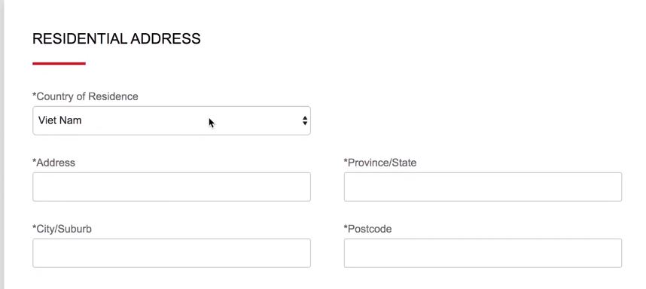Click the required asterisk before Postcode
This screenshot has height=289, width=646.
coord(346,227)
